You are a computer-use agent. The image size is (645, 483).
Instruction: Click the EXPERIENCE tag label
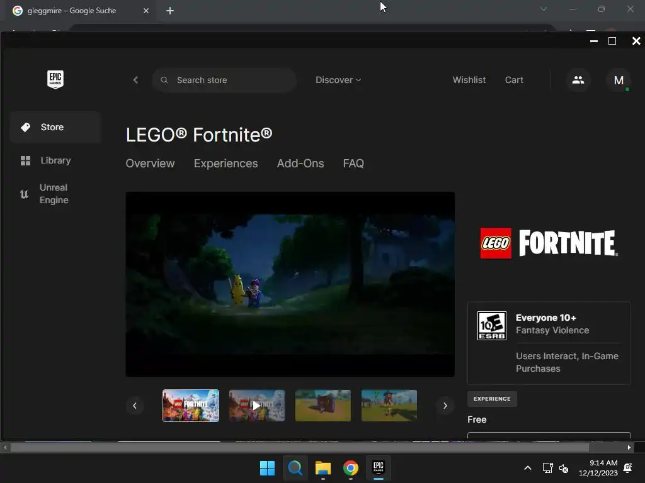(492, 399)
